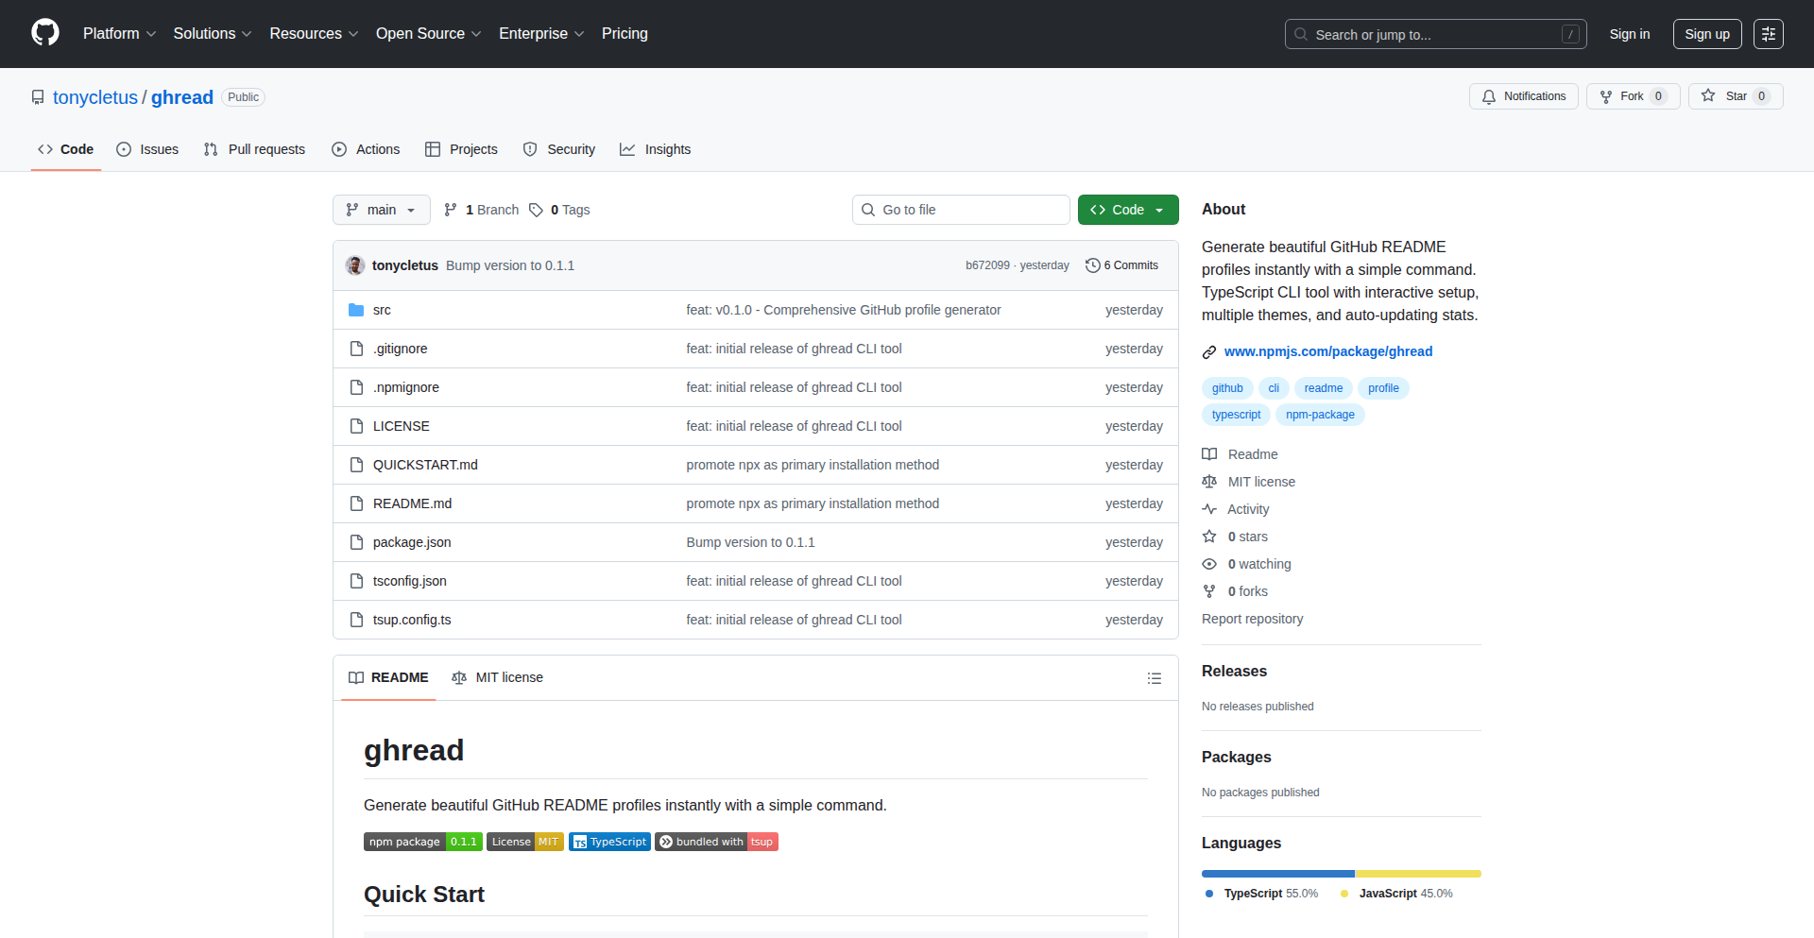Switch to the Pull requests tab

point(254,149)
